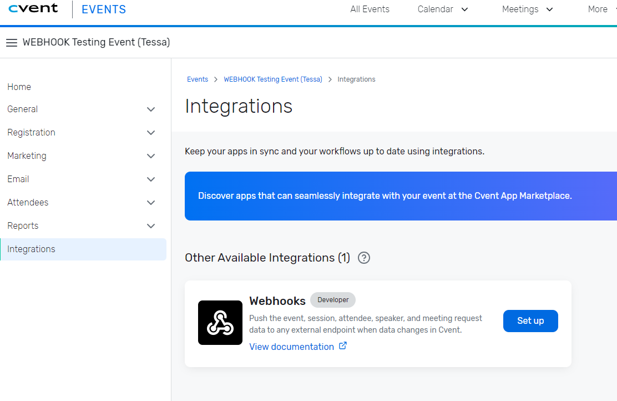The height and width of the screenshot is (401, 617).
Task: Click Other Available Integrations (1) heading
Action: [x=267, y=258]
